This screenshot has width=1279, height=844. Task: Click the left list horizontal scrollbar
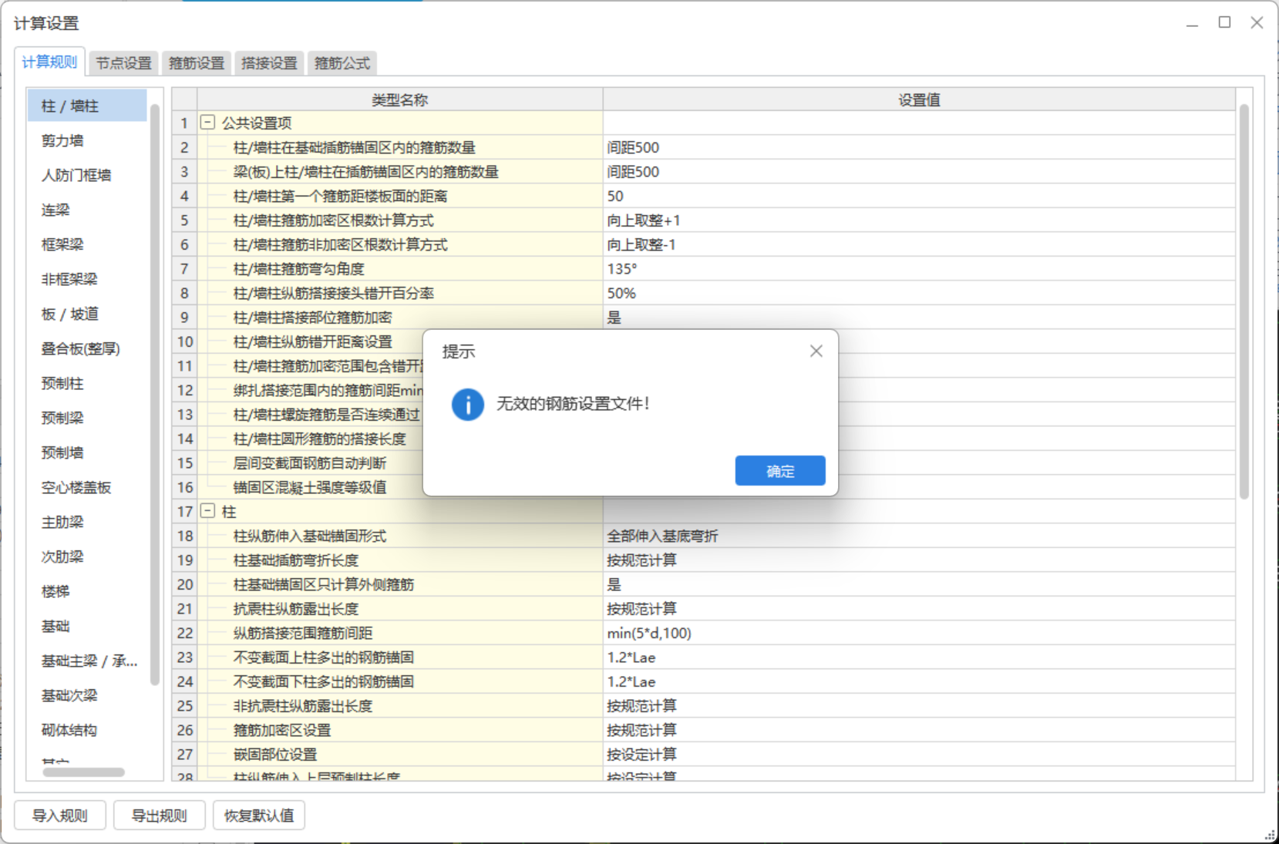[83, 772]
